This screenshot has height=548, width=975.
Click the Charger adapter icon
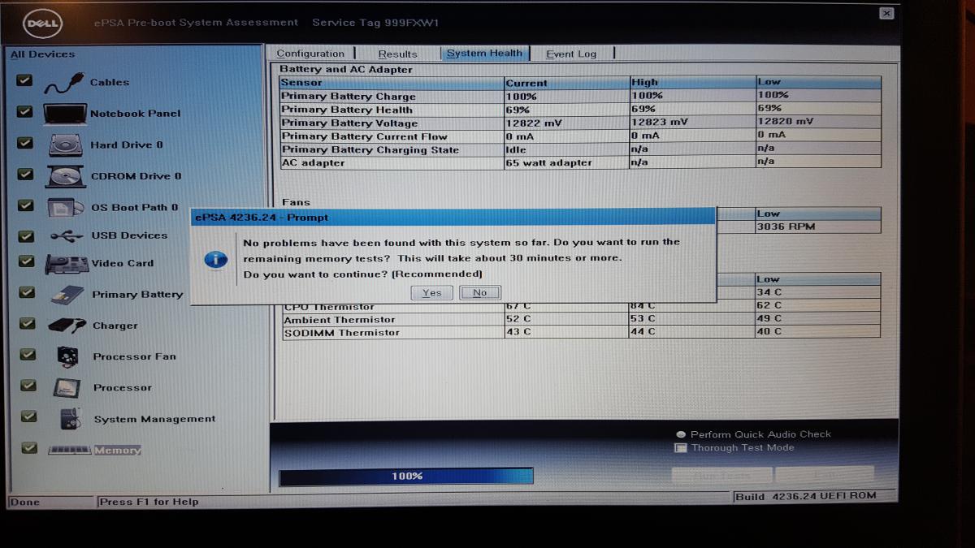66,326
